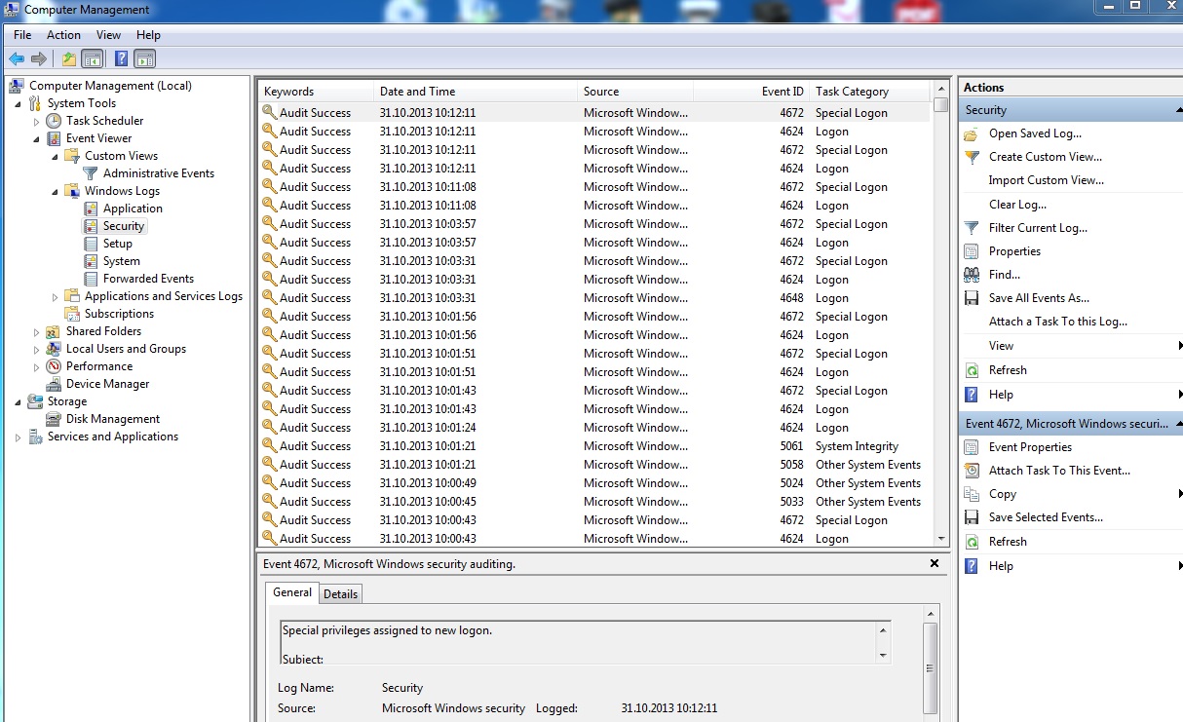Collapse the Event Viewer node
The width and height of the screenshot is (1183, 722).
(x=37, y=138)
